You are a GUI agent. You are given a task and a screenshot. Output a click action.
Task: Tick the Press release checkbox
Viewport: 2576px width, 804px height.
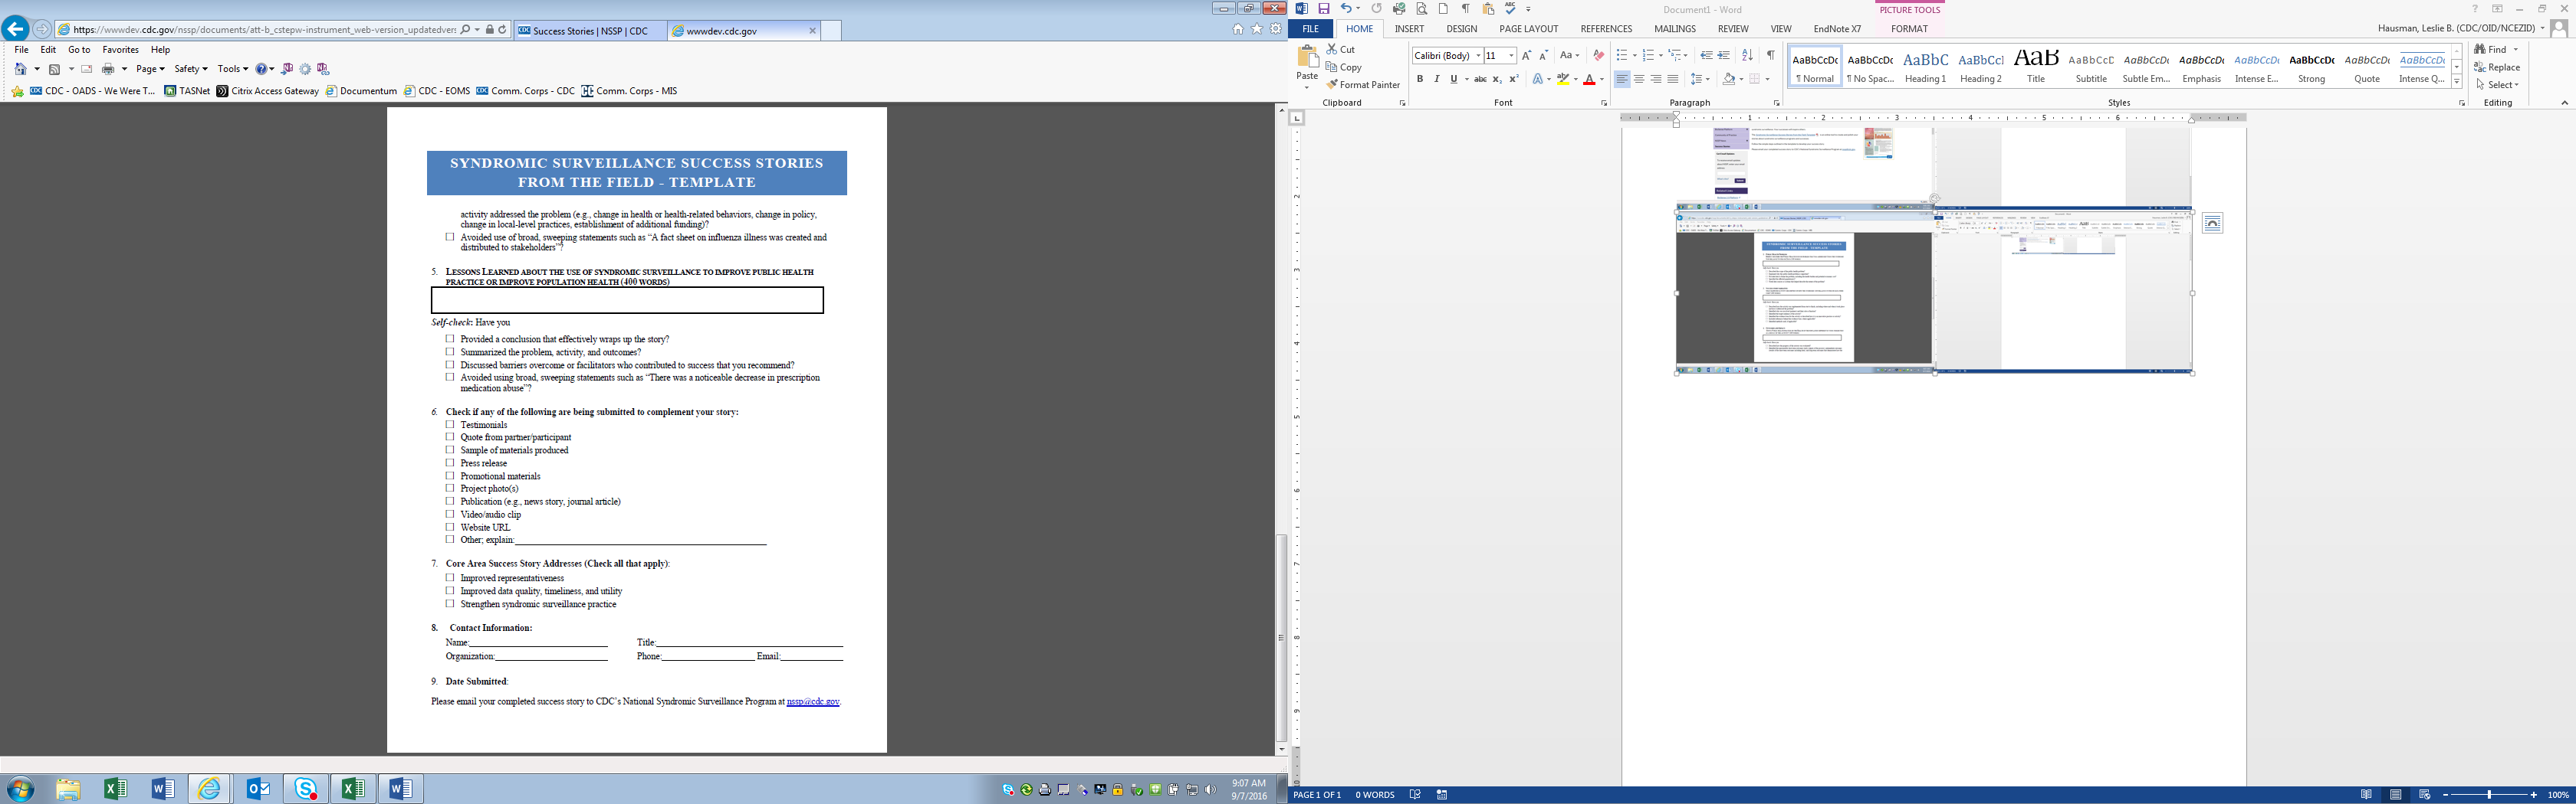[450, 462]
